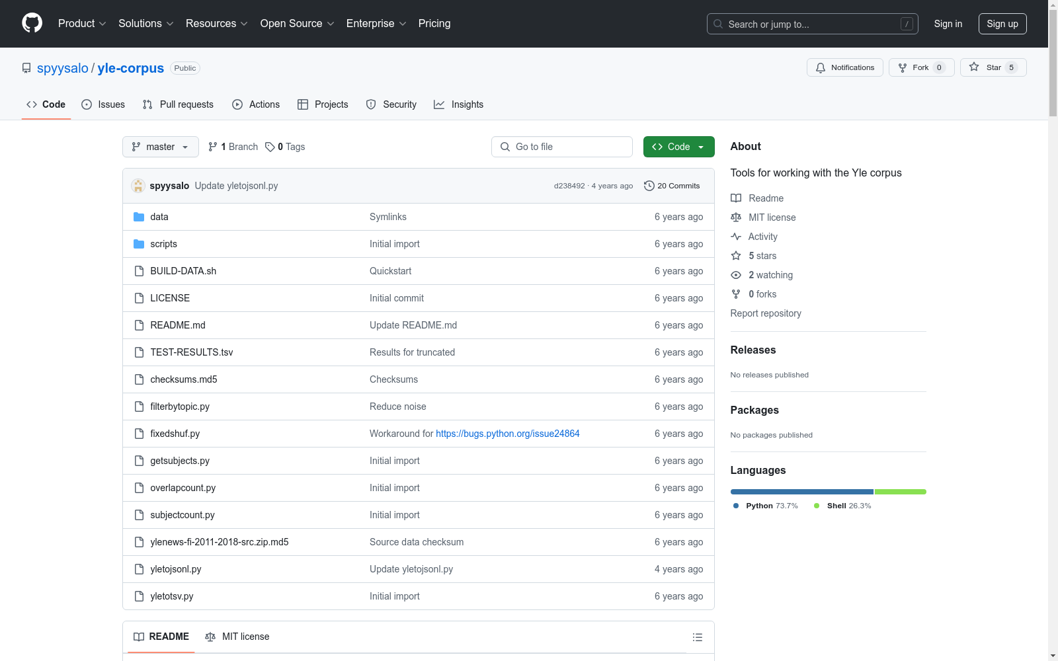
Task: Open the getsubjects.py file
Action: [180, 461]
